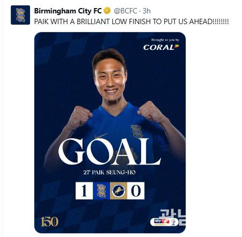Click the tweet text about Paik's finish
The height and width of the screenshot is (237, 242).
pyautogui.click(x=131, y=21)
